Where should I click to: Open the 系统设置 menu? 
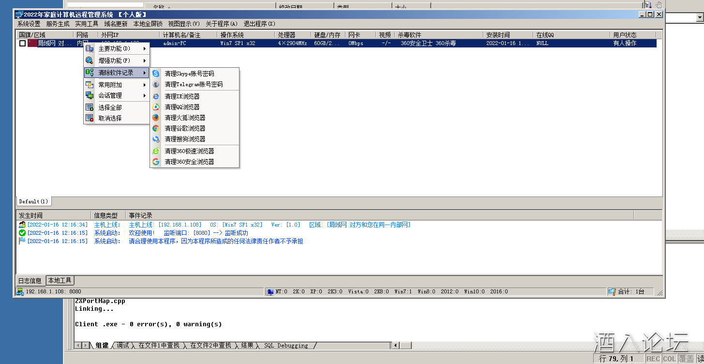click(x=29, y=24)
